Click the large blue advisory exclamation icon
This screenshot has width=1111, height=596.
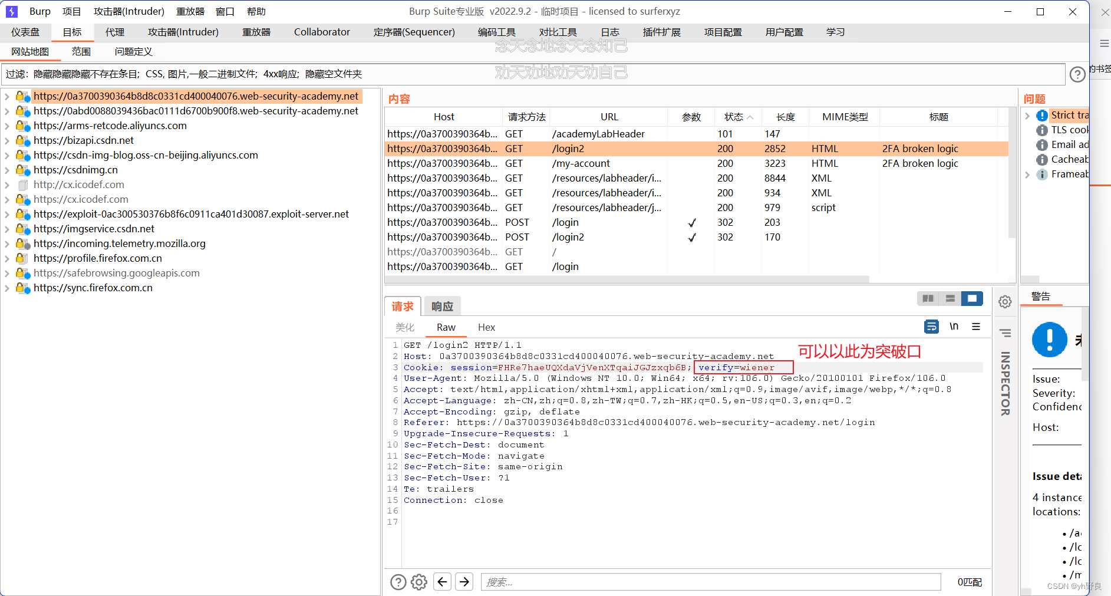1050,340
